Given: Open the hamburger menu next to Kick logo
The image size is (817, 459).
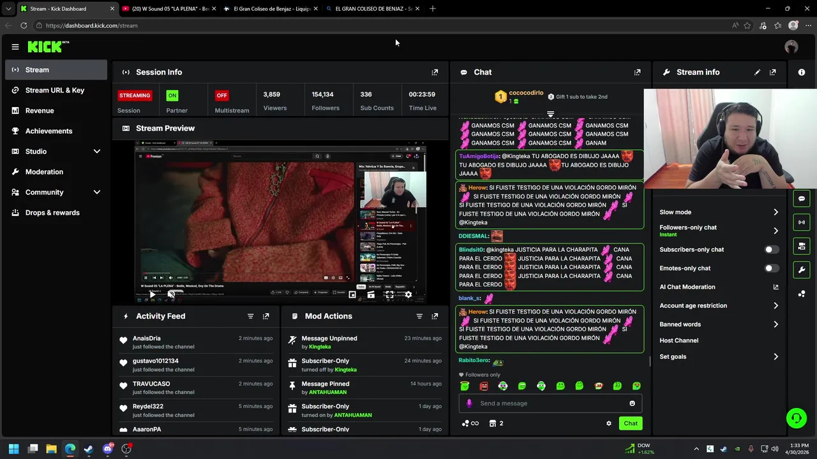Looking at the screenshot, I should pyautogui.click(x=15, y=47).
